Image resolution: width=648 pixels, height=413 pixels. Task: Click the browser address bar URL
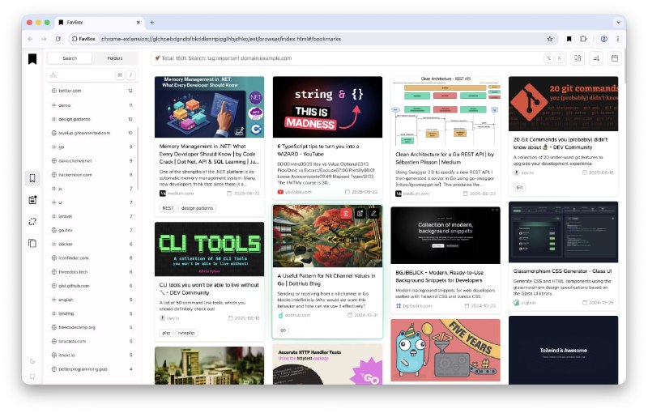click(221, 39)
